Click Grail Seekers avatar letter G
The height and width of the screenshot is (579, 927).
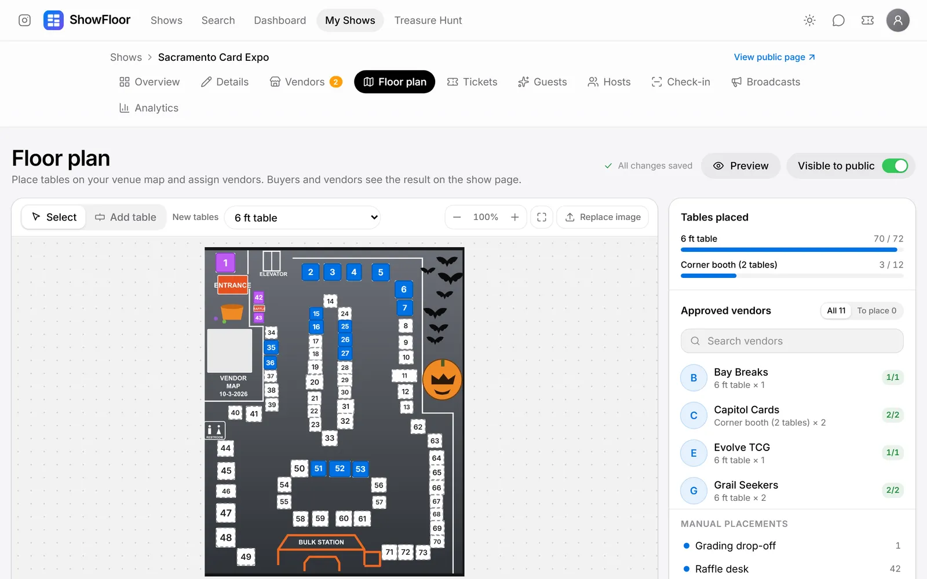pyautogui.click(x=694, y=491)
